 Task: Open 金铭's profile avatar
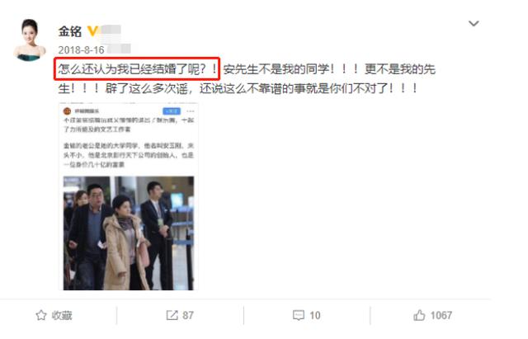(30, 40)
